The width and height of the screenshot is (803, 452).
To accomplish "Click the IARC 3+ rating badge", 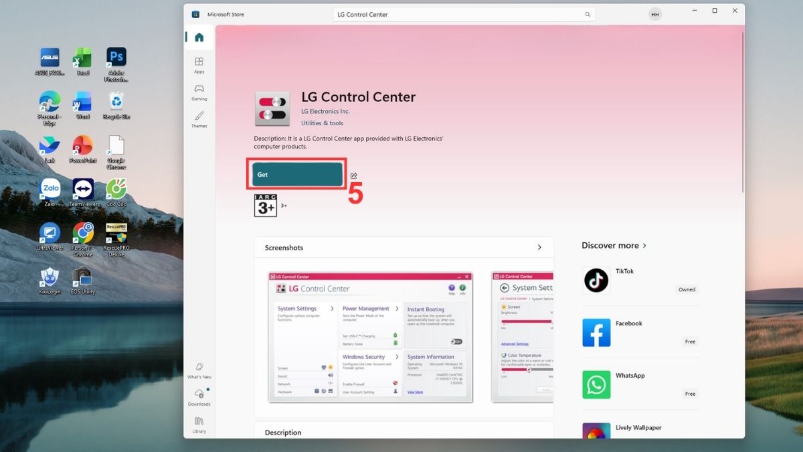I will (266, 206).
